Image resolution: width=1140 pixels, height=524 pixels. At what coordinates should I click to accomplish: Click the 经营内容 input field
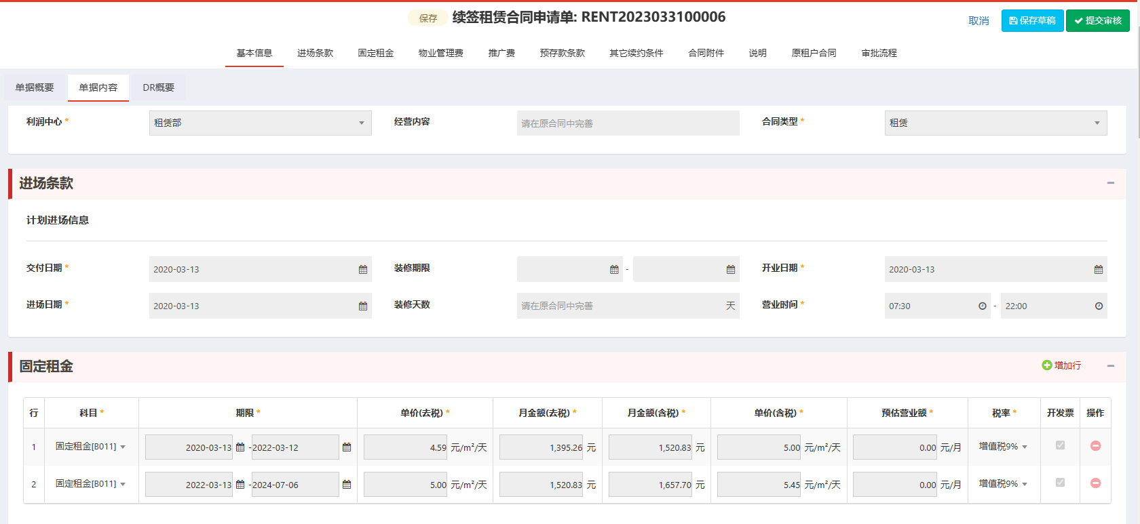(628, 123)
